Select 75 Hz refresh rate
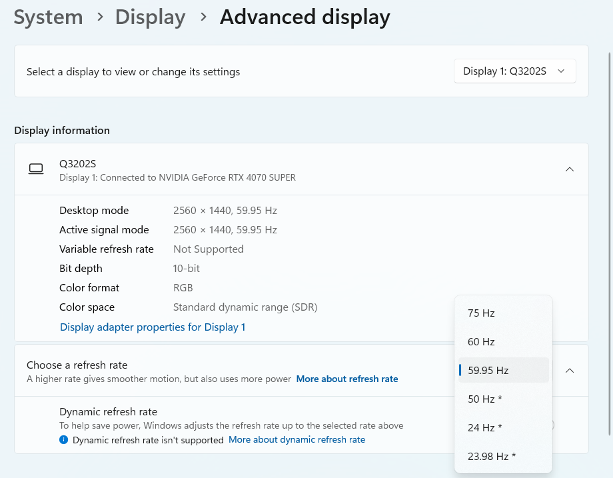Image resolution: width=613 pixels, height=478 pixels. (503, 313)
